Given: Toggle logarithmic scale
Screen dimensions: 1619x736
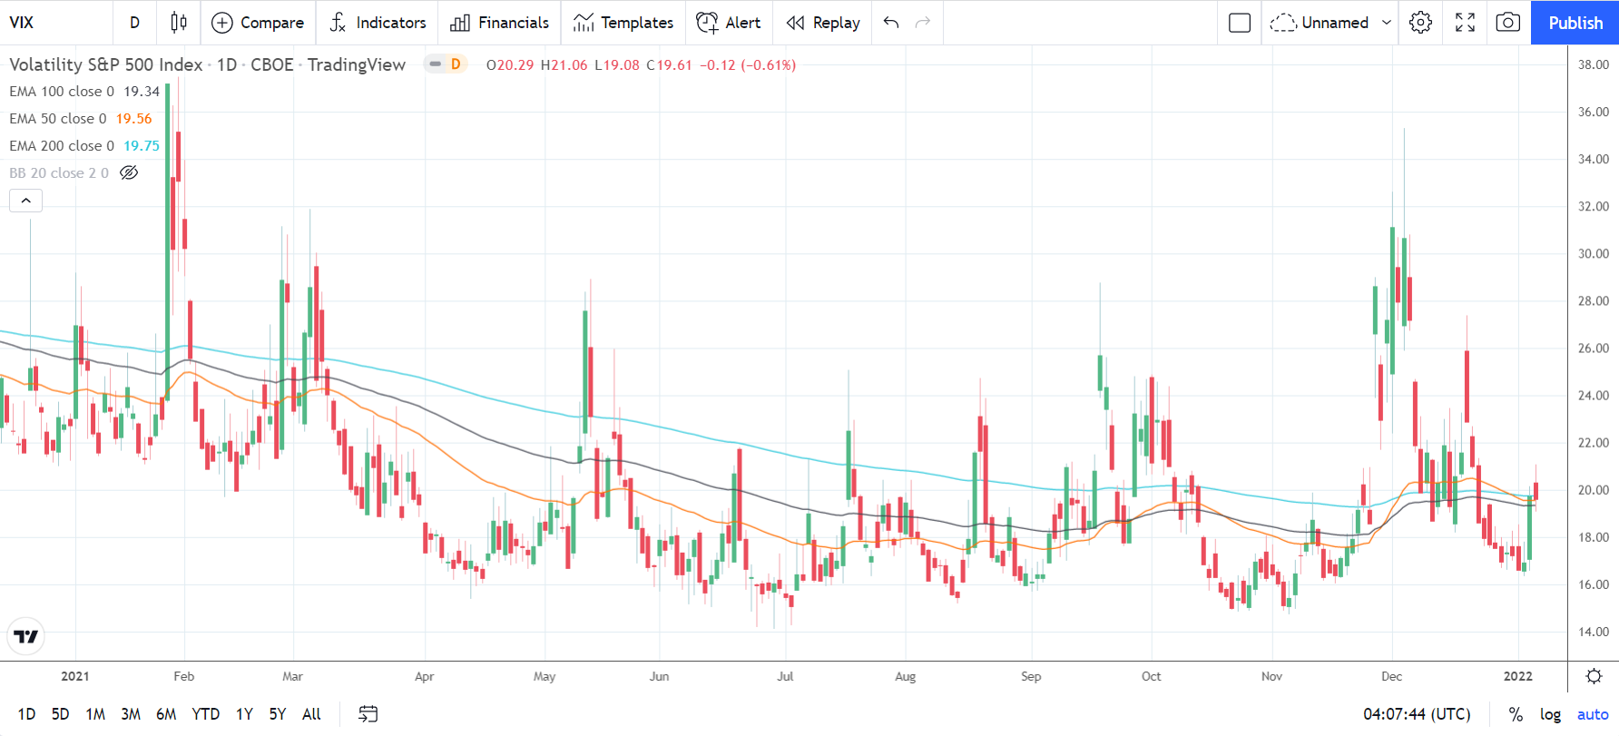Looking at the screenshot, I should (1550, 714).
